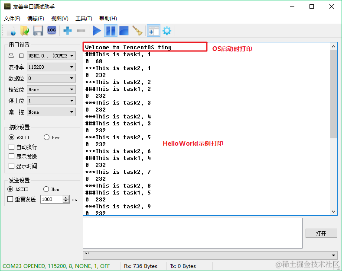Click the 'Welcome to TencentOS tiny' line
This screenshot has height=271, width=342.
click(x=128, y=48)
